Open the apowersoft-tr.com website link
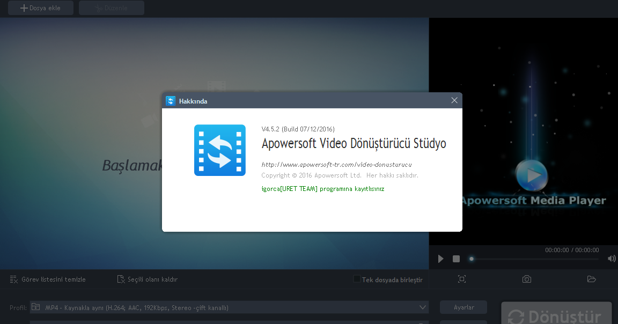 click(336, 165)
